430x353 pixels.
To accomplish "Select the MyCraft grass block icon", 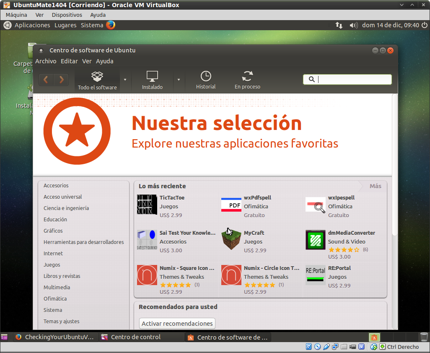I will [x=231, y=240].
